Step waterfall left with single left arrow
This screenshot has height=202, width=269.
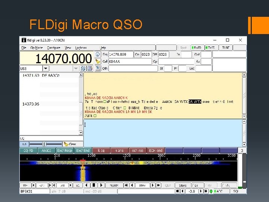coord(87,185)
